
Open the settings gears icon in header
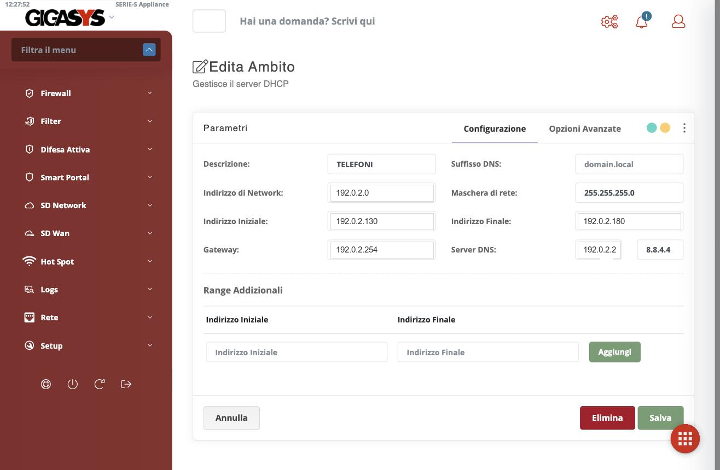coord(609,22)
